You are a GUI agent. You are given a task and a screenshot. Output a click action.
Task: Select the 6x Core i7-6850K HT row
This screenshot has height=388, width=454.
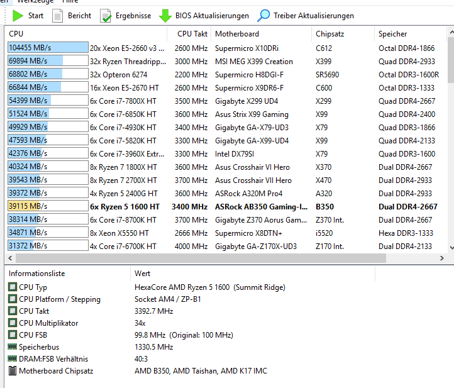click(x=226, y=114)
